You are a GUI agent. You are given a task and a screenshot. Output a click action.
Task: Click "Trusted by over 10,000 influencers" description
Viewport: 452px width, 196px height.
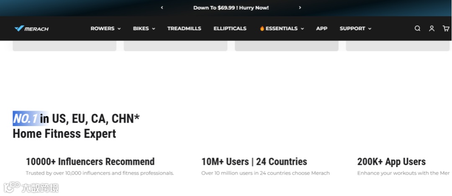[100, 173]
